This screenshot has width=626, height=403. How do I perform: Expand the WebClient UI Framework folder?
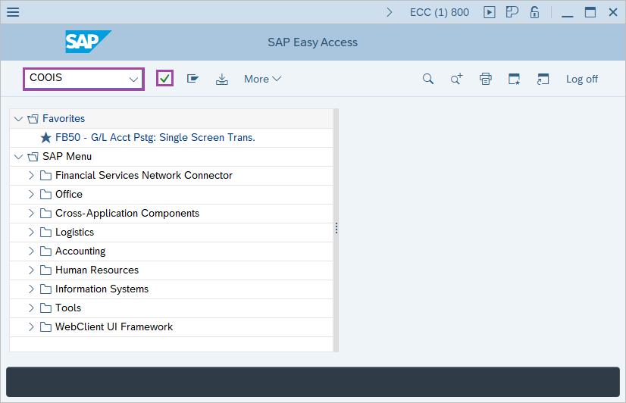click(31, 326)
